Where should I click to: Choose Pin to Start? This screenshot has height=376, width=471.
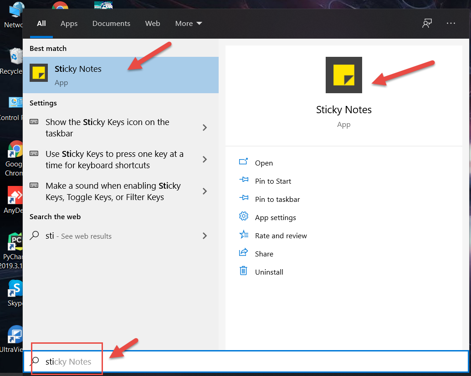[x=273, y=181]
